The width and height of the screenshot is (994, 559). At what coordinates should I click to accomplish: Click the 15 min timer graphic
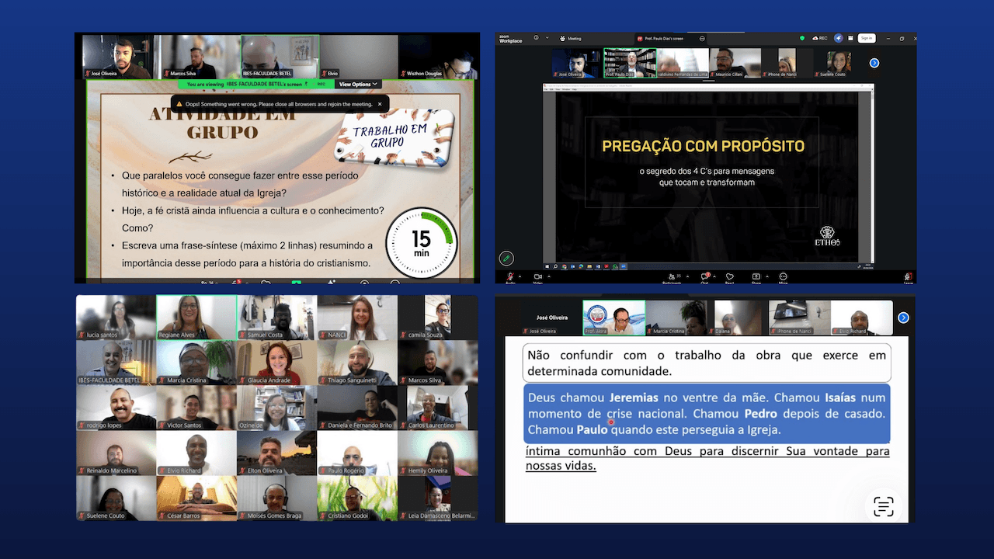coord(422,241)
